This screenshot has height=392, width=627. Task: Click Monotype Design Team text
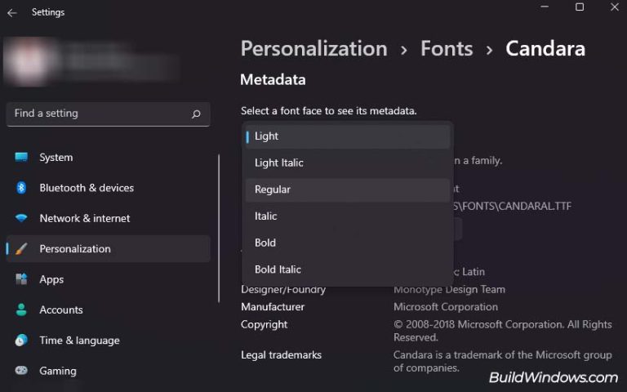[x=449, y=289]
